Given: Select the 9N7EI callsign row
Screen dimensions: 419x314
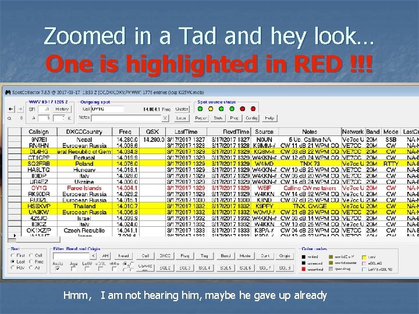Looking at the screenshot, I should (x=39, y=140).
